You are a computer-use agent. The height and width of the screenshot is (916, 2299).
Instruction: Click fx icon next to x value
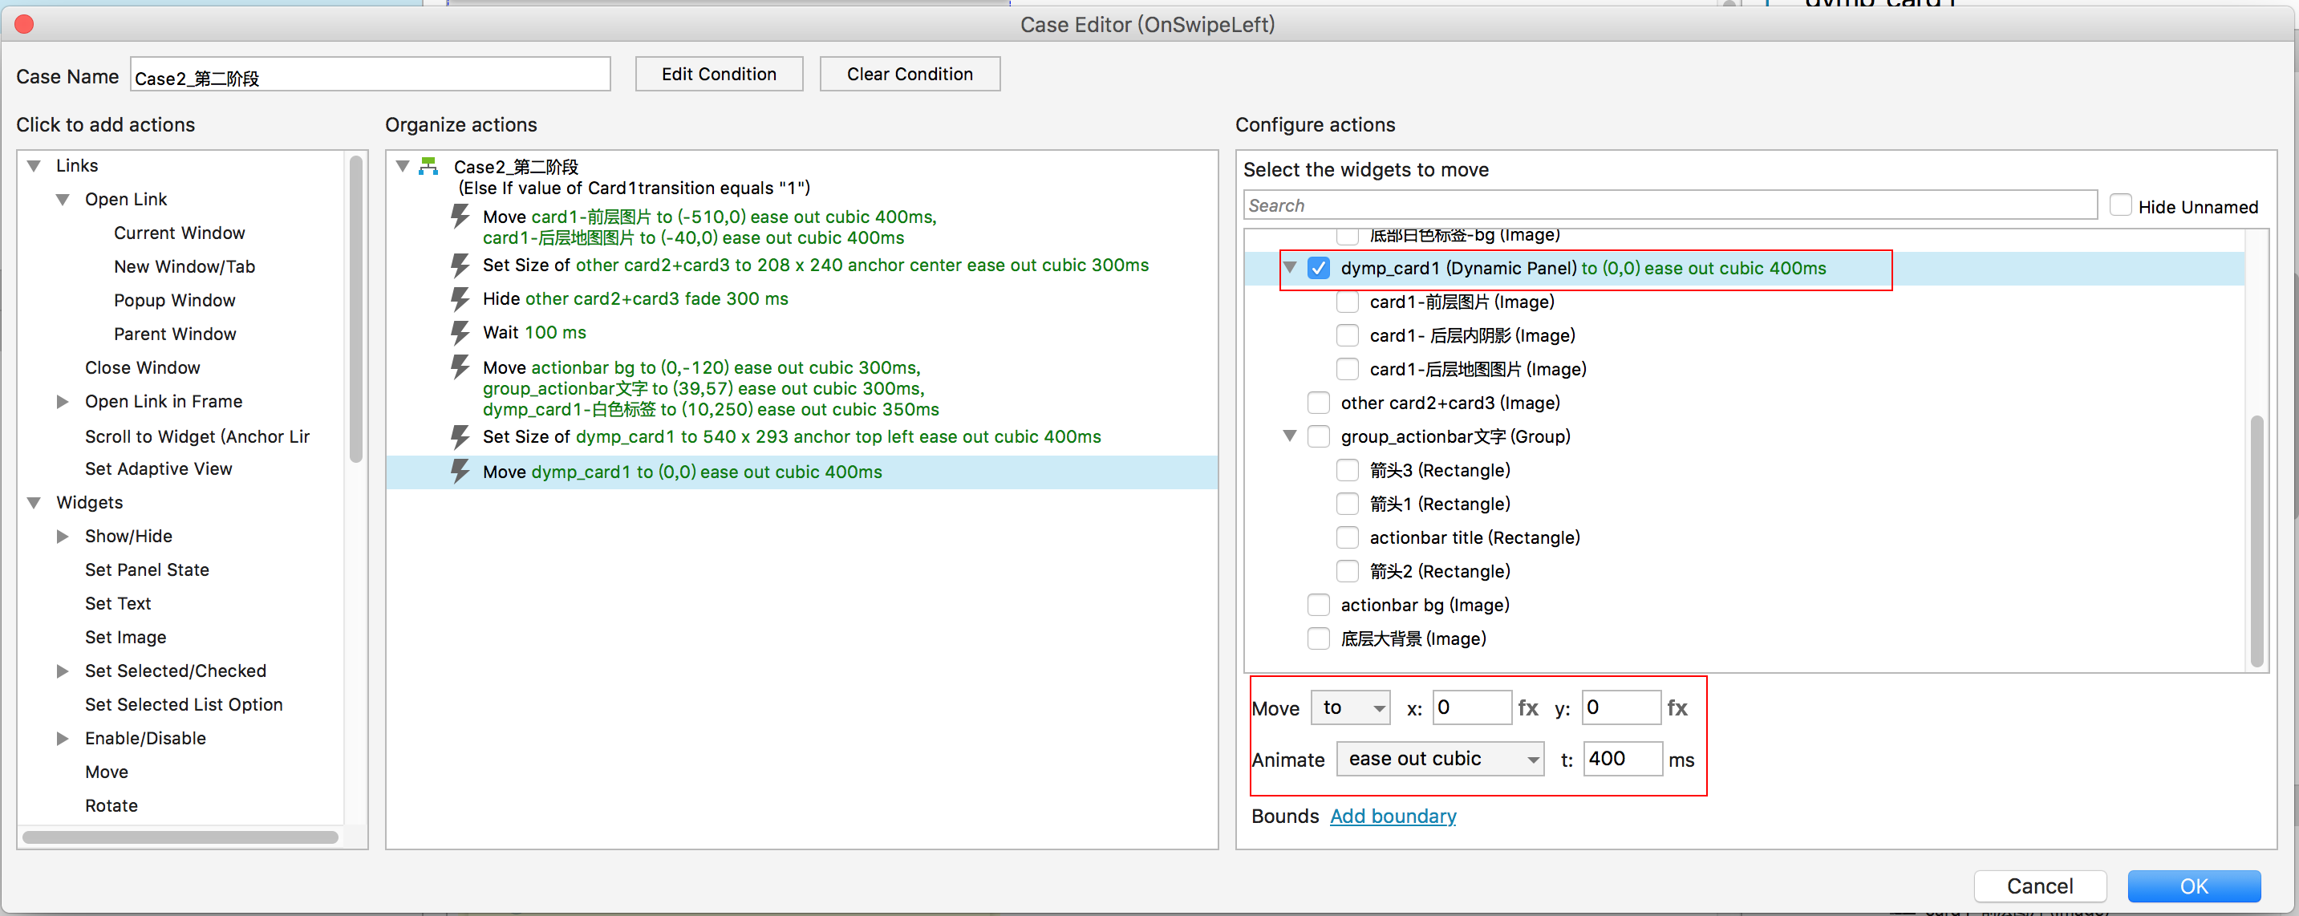click(x=1527, y=708)
